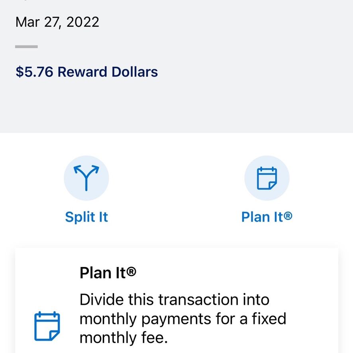Viewport: 353px width, 353px height.
Task: Tap 'monthly payments for a fixed' line
Action: (183, 319)
